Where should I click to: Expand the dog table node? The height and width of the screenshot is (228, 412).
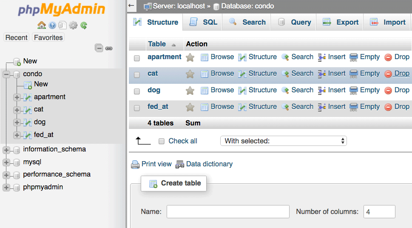17,122
